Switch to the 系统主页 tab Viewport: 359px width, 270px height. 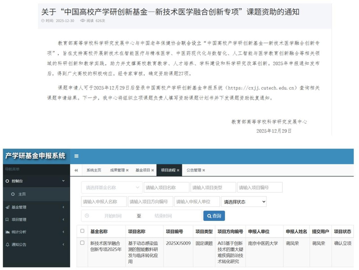click(x=94, y=170)
